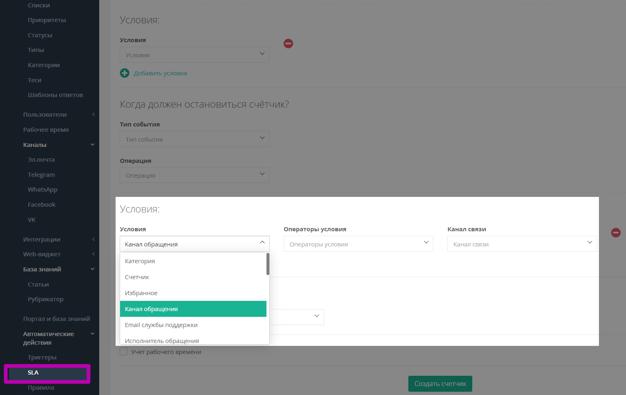Go to Telegram channel settings

(41, 175)
